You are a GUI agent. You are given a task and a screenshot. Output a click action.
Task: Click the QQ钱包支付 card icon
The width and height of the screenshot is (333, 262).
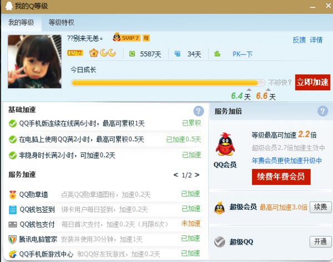tap(13, 224)
